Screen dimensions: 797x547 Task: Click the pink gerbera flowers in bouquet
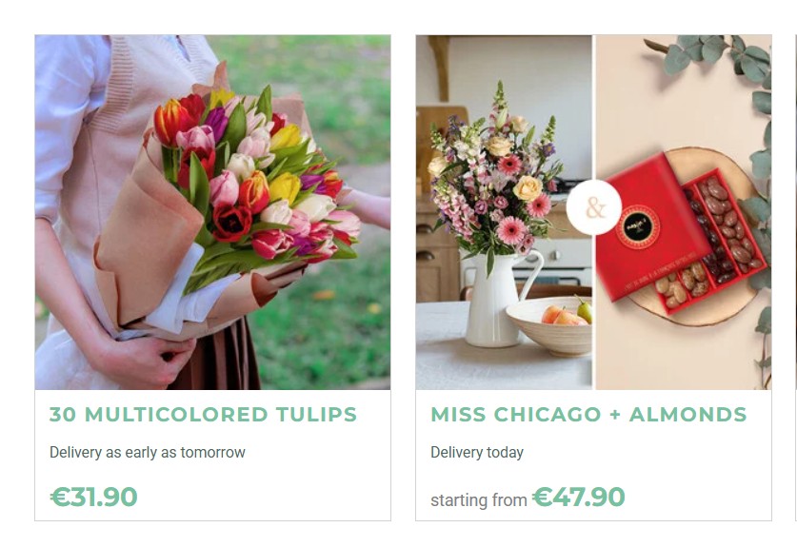click(x=512, y=229)
